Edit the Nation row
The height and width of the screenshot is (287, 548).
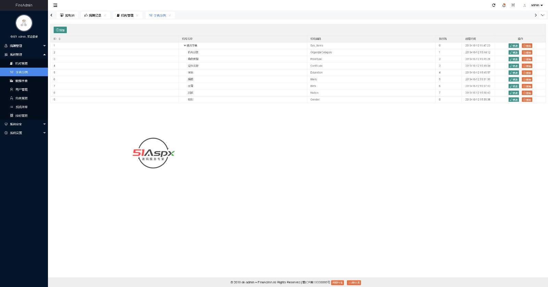point(514,93)
